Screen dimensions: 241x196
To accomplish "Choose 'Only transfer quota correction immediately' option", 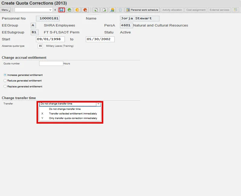I will point(70,118).
